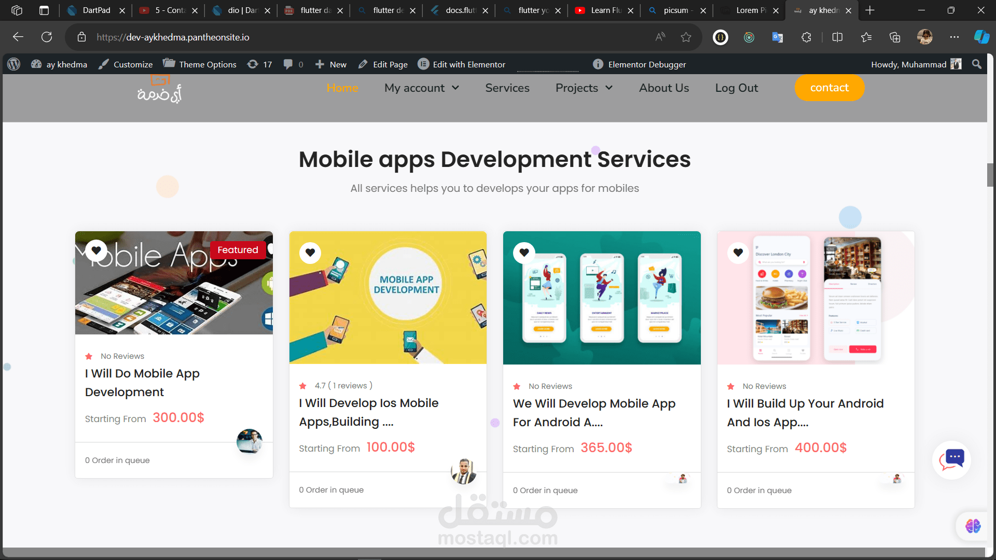Open the WordPress logo menu
996x560 pixels.
(x=14, y=64)
